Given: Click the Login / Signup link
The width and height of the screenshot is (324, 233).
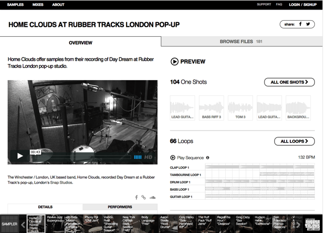Looking at the screenshot, I should click(x=302, y=5).
